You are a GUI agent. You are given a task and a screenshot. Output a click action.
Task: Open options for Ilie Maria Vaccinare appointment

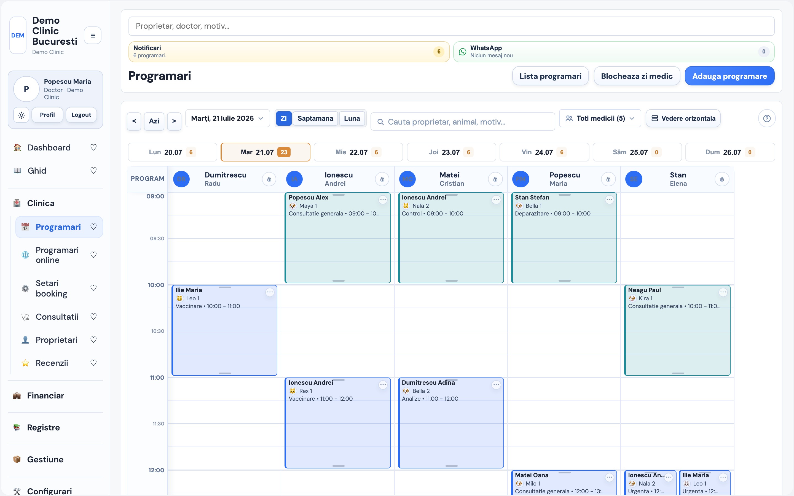(x=270, y=292)
